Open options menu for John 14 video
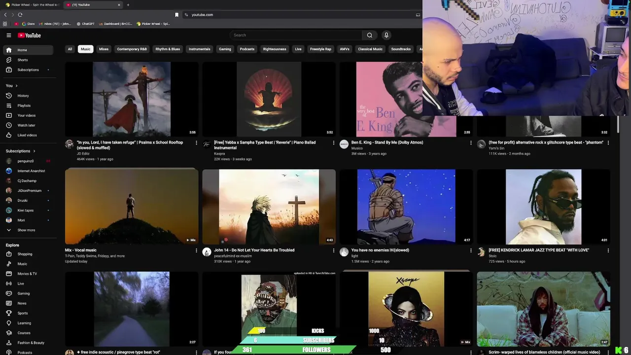Screen dimensions: 631x355 point(333,250)
